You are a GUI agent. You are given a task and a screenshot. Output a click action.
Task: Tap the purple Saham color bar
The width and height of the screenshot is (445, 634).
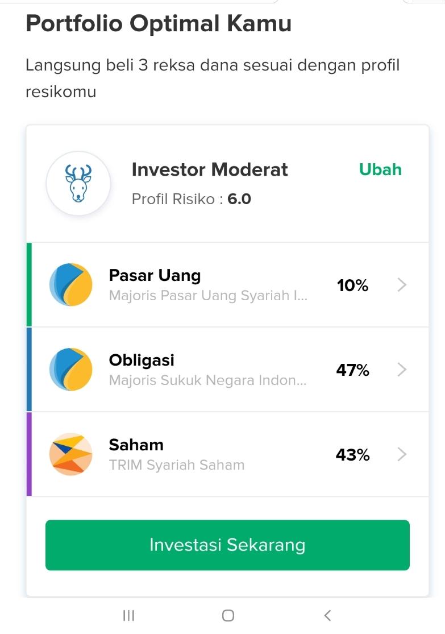(29, 454)
